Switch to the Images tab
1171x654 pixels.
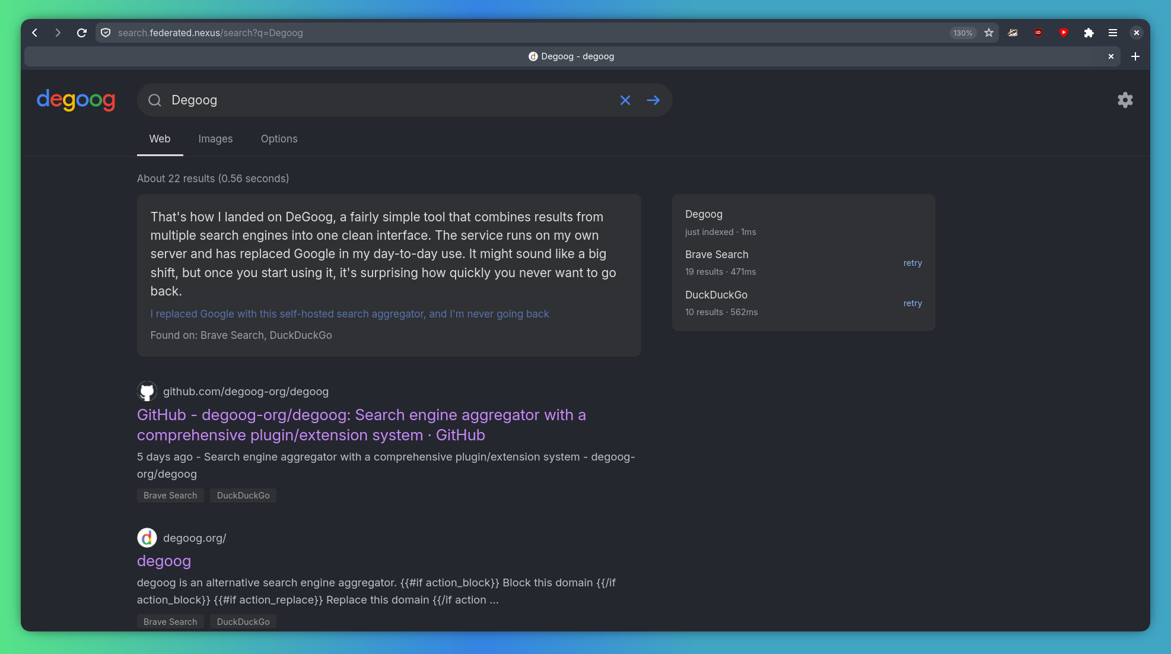coord(215,139)
